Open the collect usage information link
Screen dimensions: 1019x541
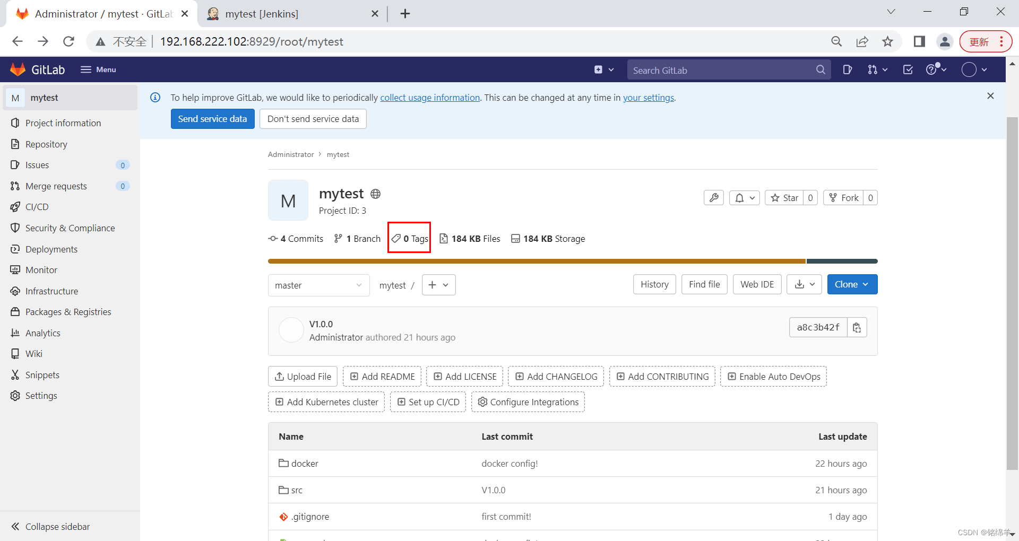point(430,98)
